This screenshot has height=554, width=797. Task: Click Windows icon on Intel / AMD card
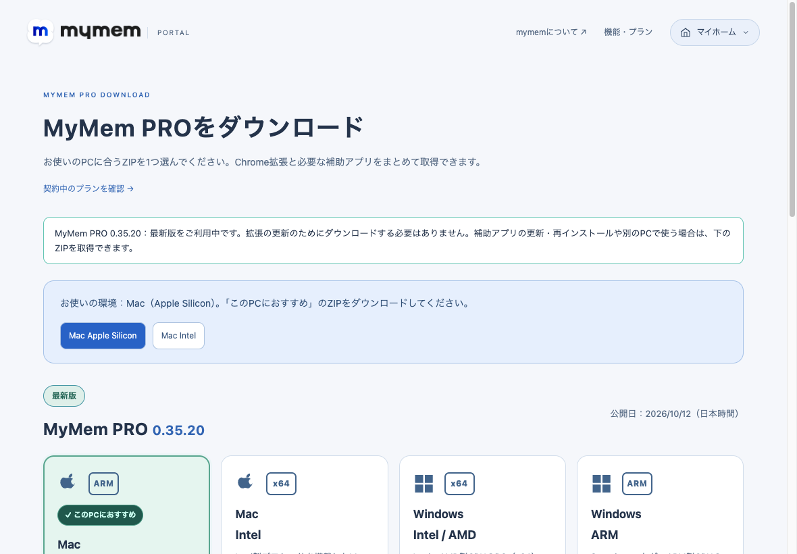tap(424, 484)
